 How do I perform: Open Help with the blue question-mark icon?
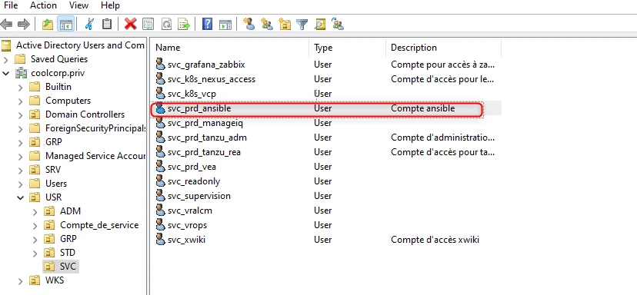[x=207, y=25]
